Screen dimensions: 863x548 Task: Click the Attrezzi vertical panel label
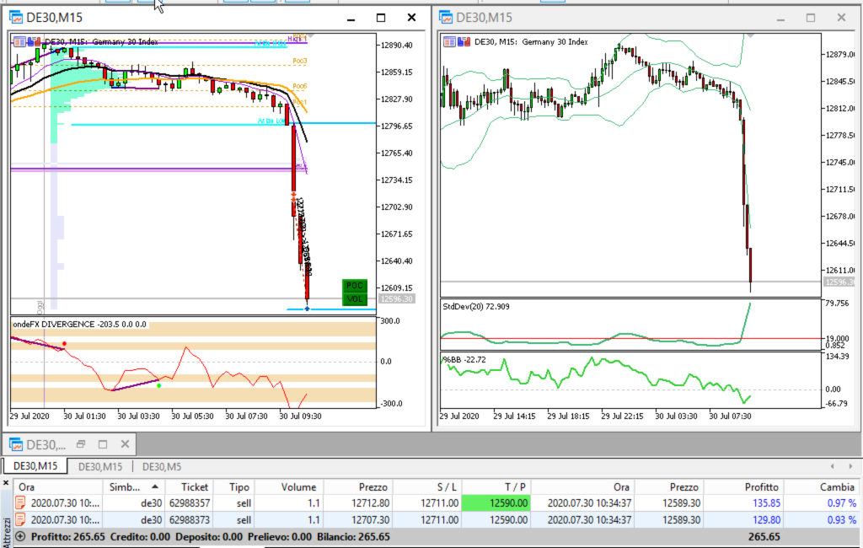click(x=6, y=532)
